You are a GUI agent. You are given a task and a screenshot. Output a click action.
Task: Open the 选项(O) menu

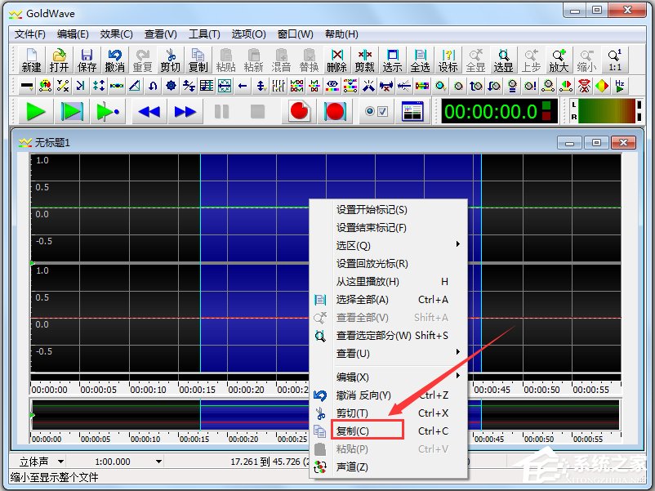pyautogui.click(x=248, y=34)
